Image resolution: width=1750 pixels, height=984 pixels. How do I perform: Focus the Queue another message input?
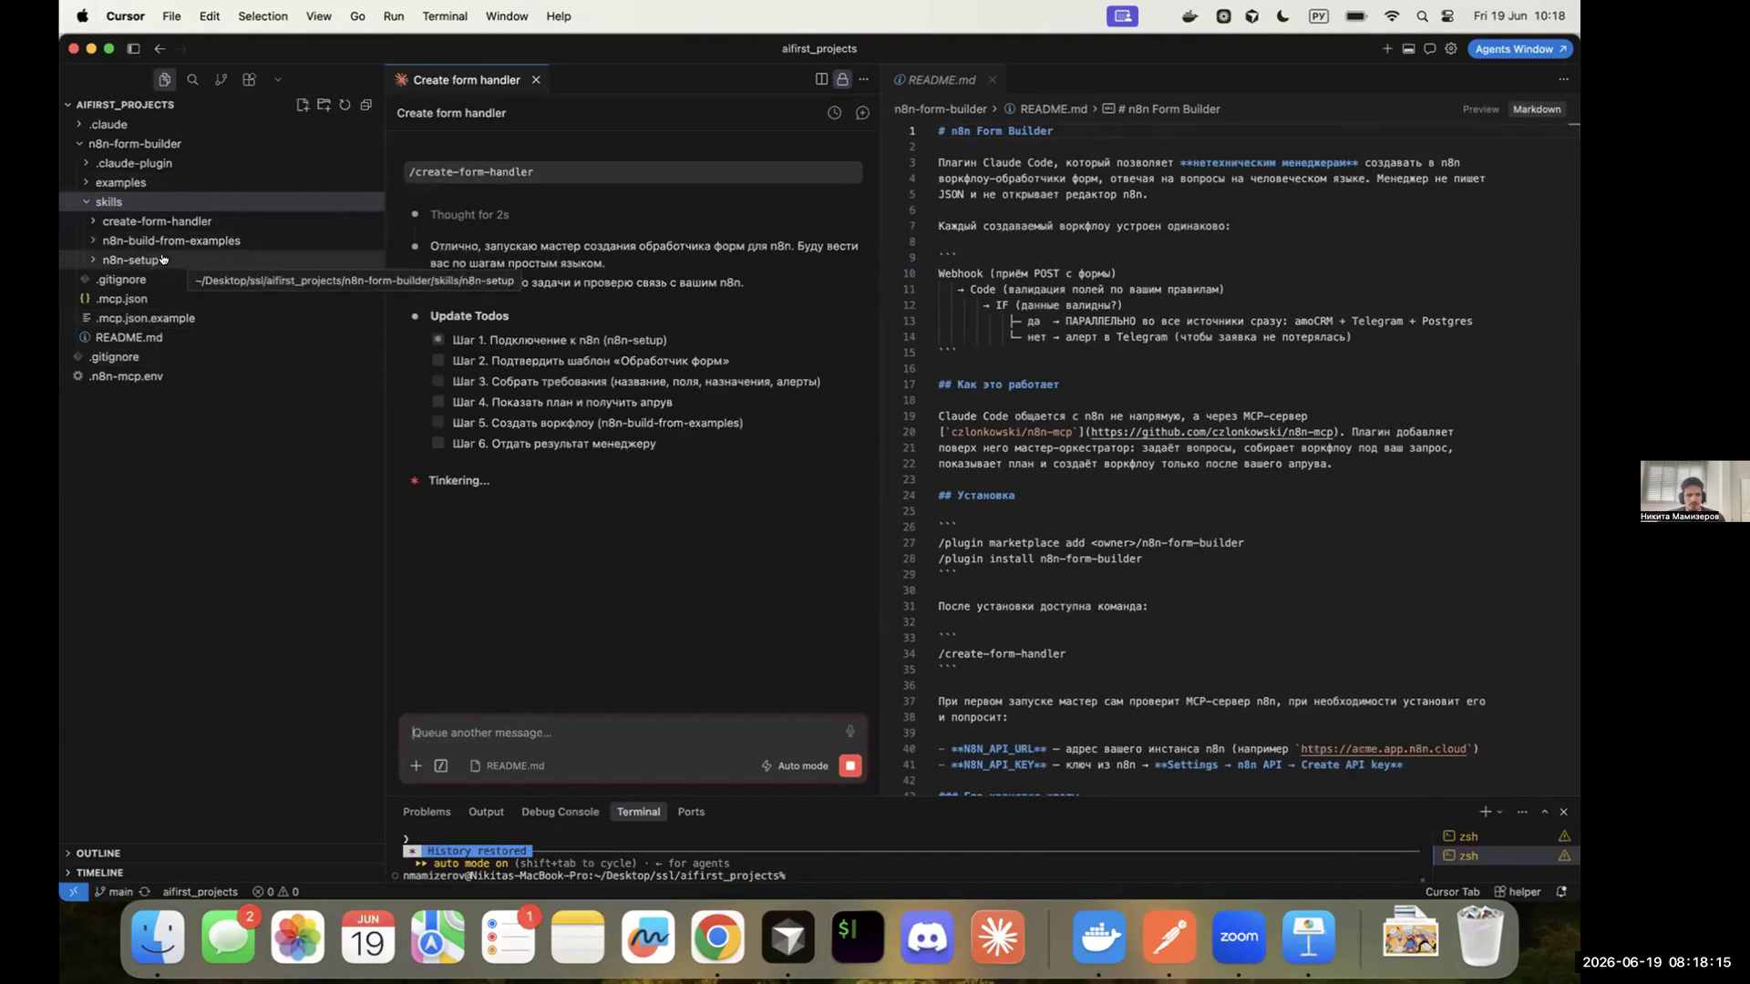pos(624,733)
